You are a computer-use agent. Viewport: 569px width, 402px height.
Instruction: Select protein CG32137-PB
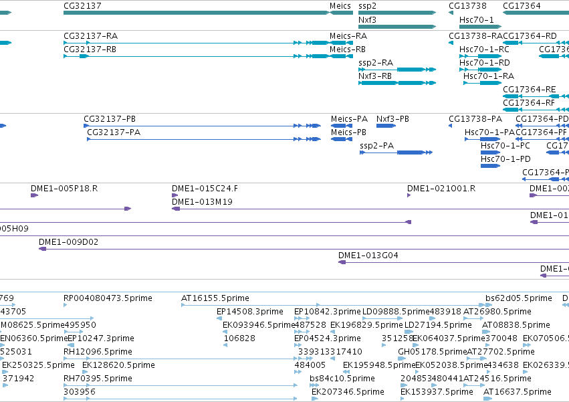[x=203, y=126]
